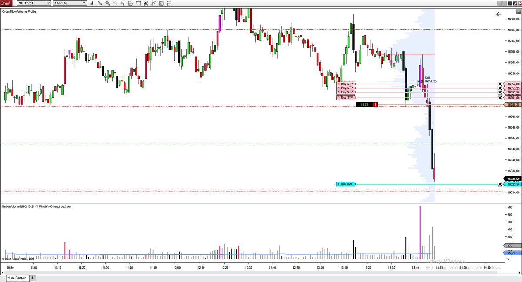Screen dimensions: 522x282
Task: Click the 16350,25 entry price tag
Action: coord(512,105)
